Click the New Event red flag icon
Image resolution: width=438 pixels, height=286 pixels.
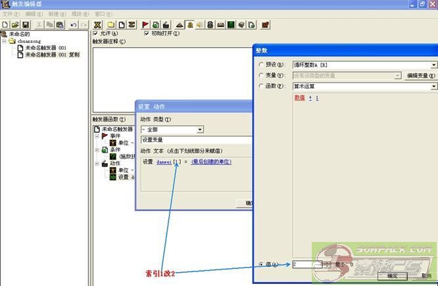click(145, 24)
